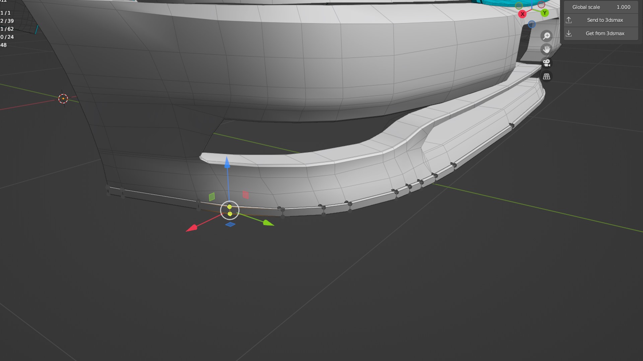Click the 3D cursor crosshair in viewport
Viewport: 643px width, 361px height.
point(63,99)
